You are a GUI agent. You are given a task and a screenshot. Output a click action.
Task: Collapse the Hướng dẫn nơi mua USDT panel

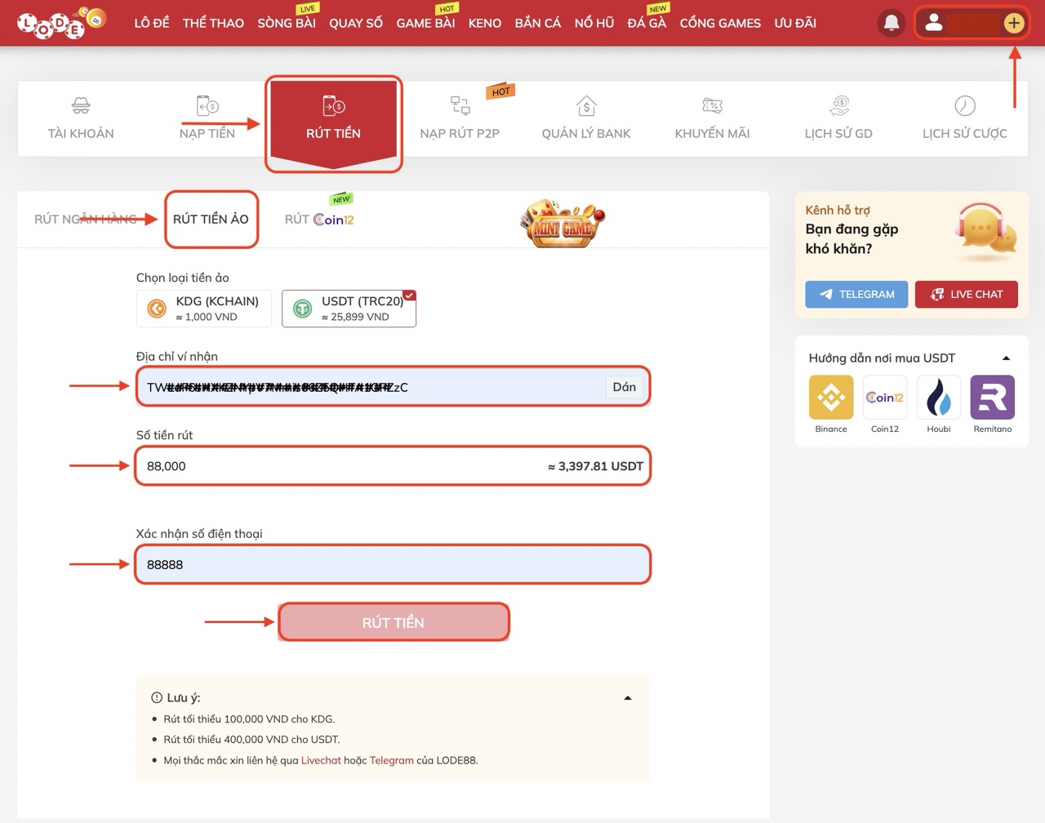click(1006, 358)
